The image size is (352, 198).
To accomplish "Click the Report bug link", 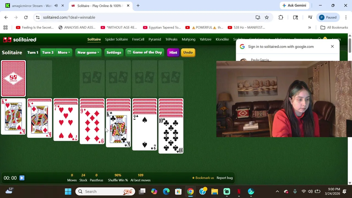I will (225, 178).
